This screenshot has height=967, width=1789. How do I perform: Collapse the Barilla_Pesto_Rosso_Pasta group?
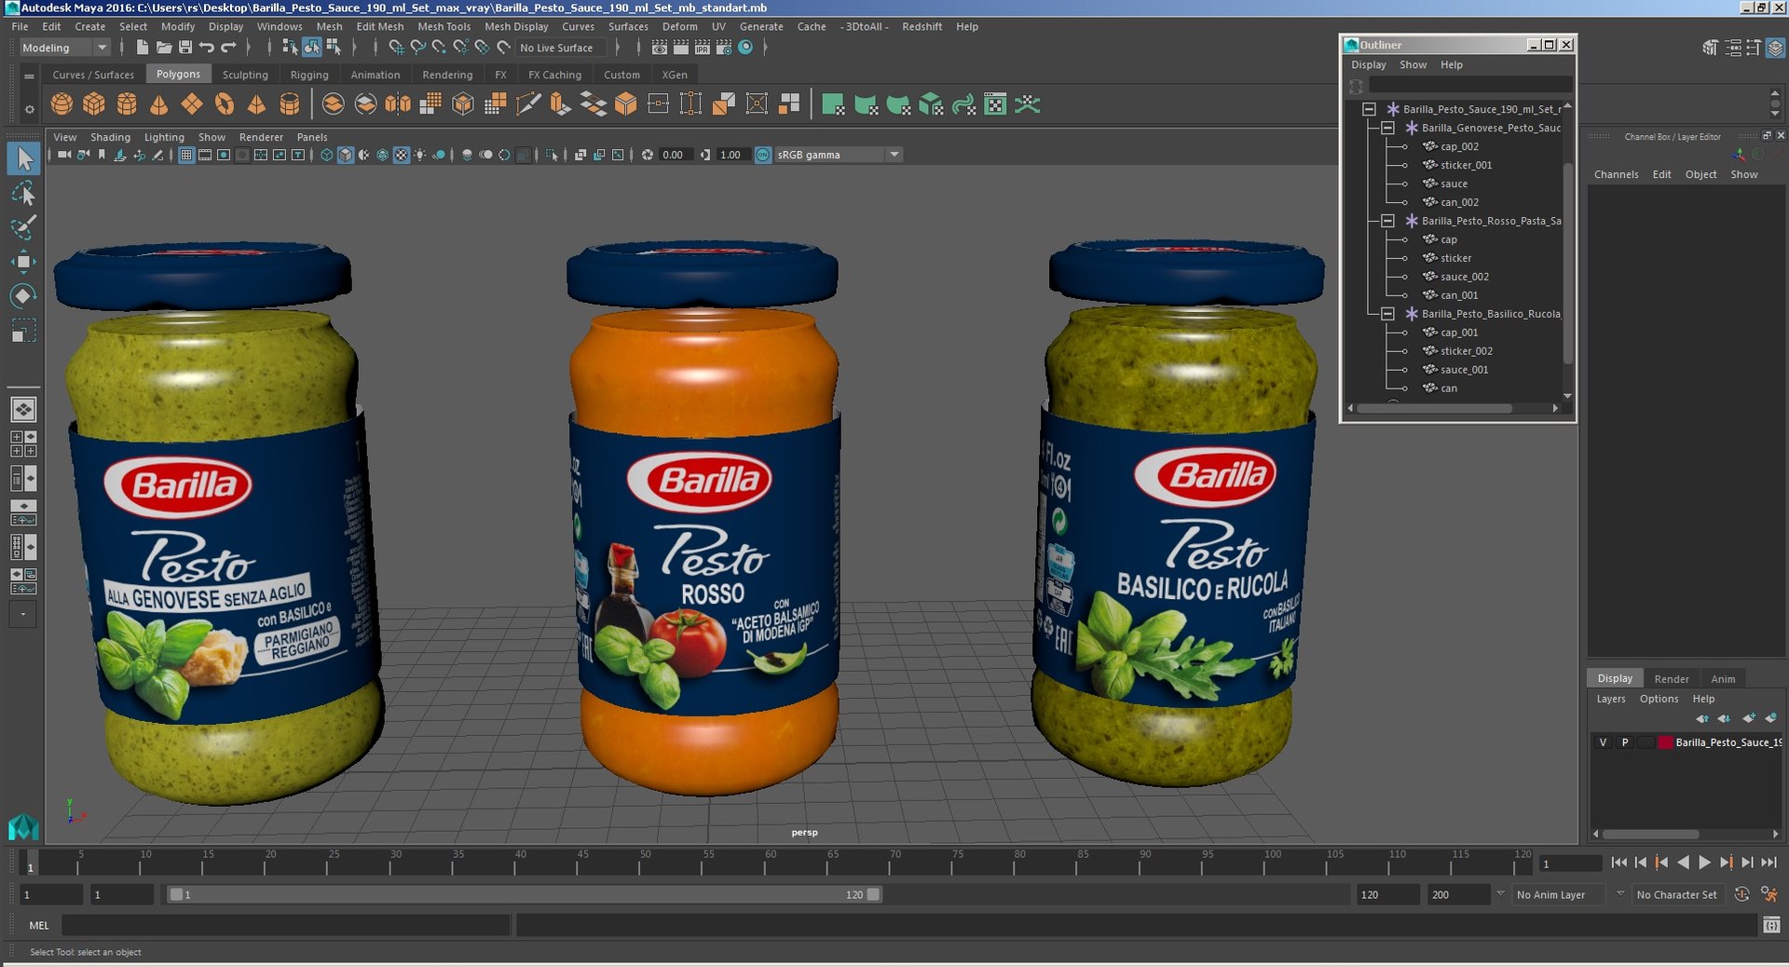(x=1387, y=221)
